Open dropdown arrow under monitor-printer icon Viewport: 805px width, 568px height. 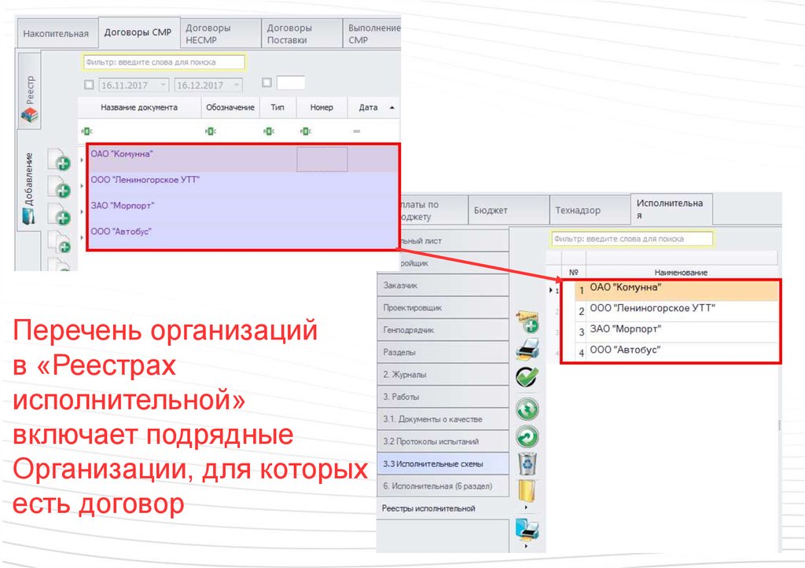[x=526, y=547]
